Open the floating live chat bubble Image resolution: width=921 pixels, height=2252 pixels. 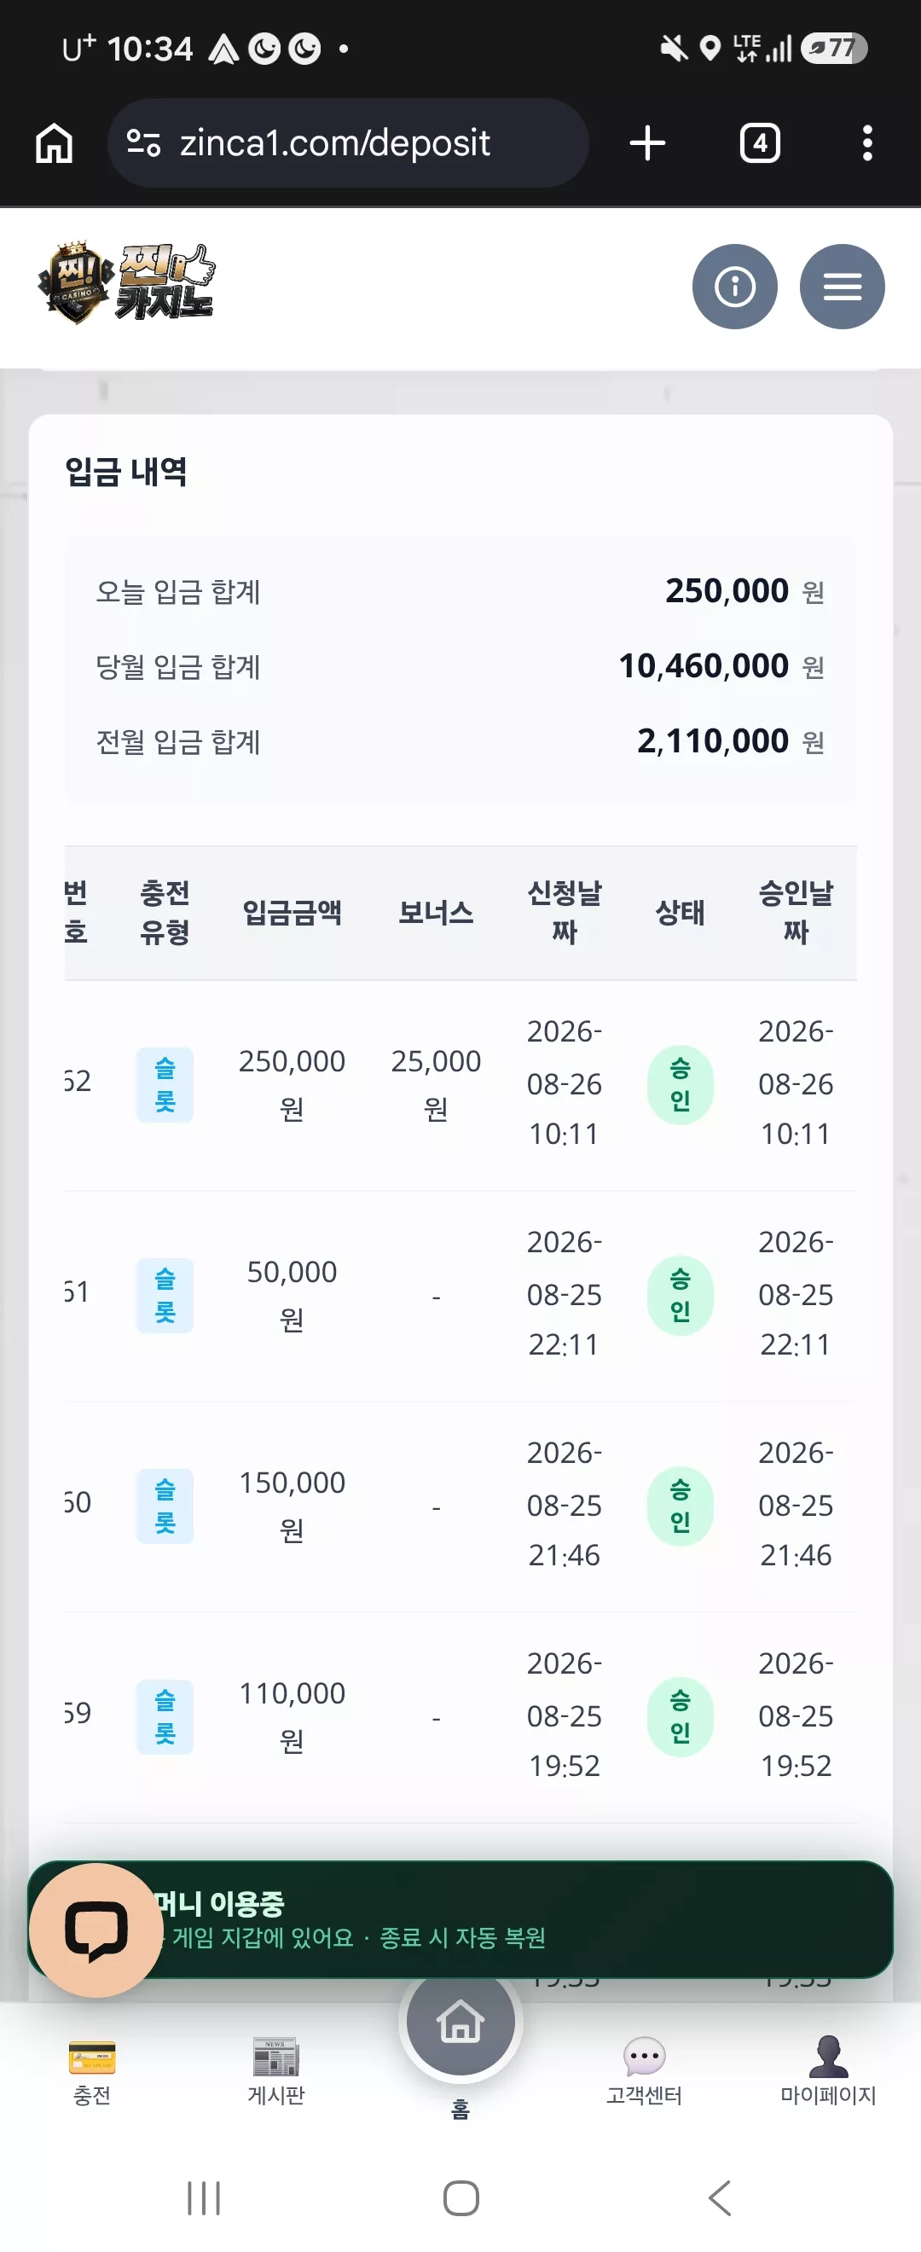[96, 1930]
